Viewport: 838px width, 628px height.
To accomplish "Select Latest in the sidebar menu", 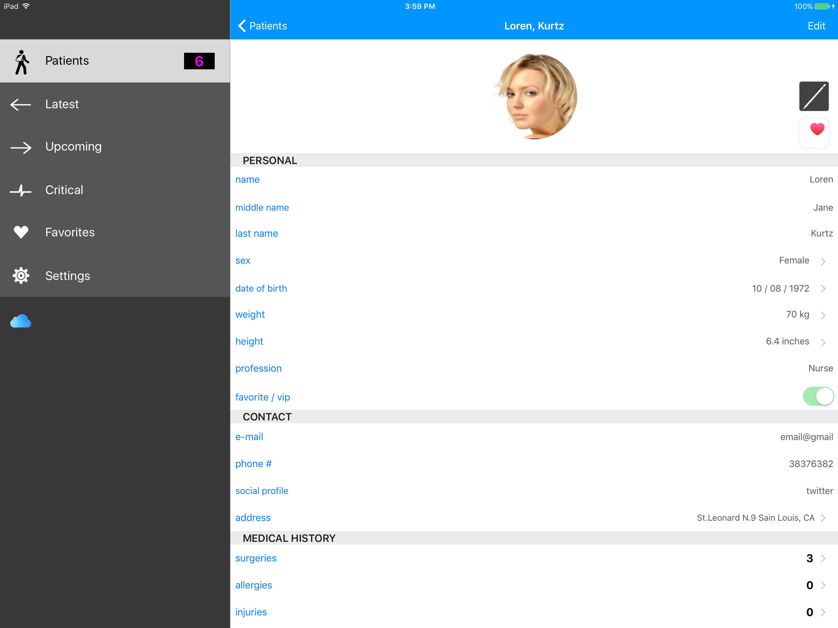I will 115,104.
